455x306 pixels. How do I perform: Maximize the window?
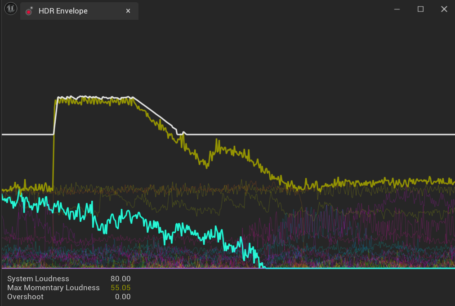tap(420, 9)
